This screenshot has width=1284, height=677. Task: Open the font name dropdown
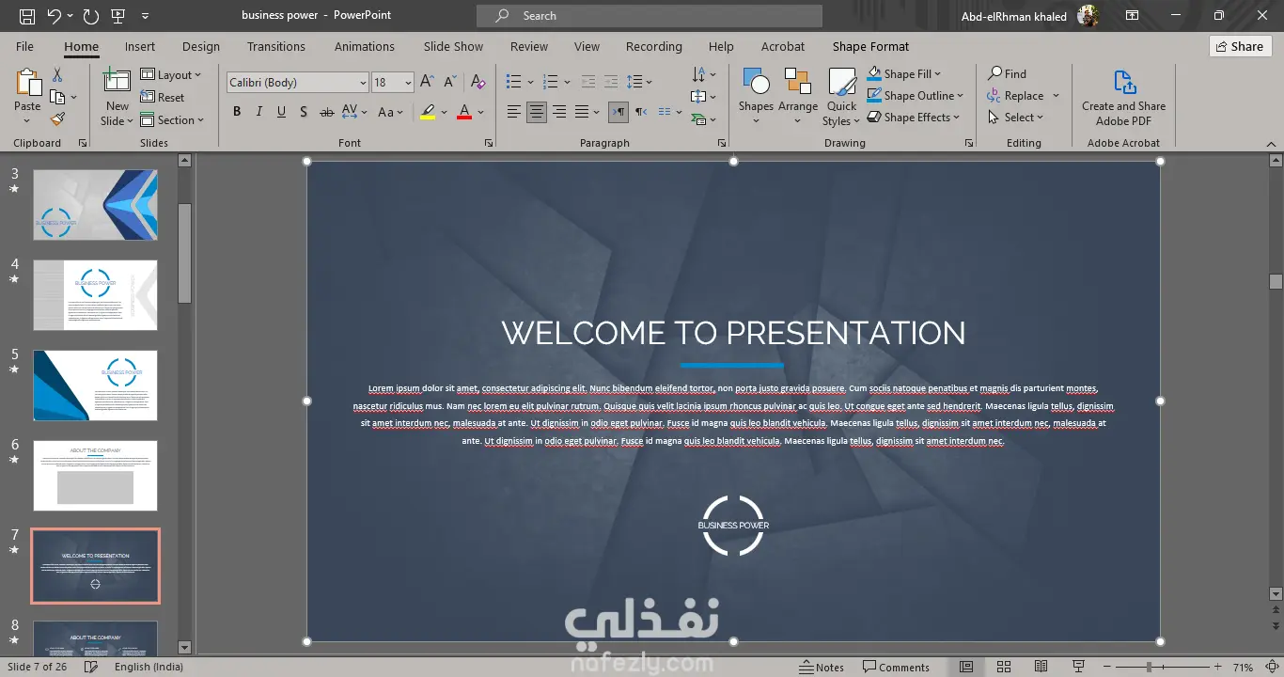(363, 83)
